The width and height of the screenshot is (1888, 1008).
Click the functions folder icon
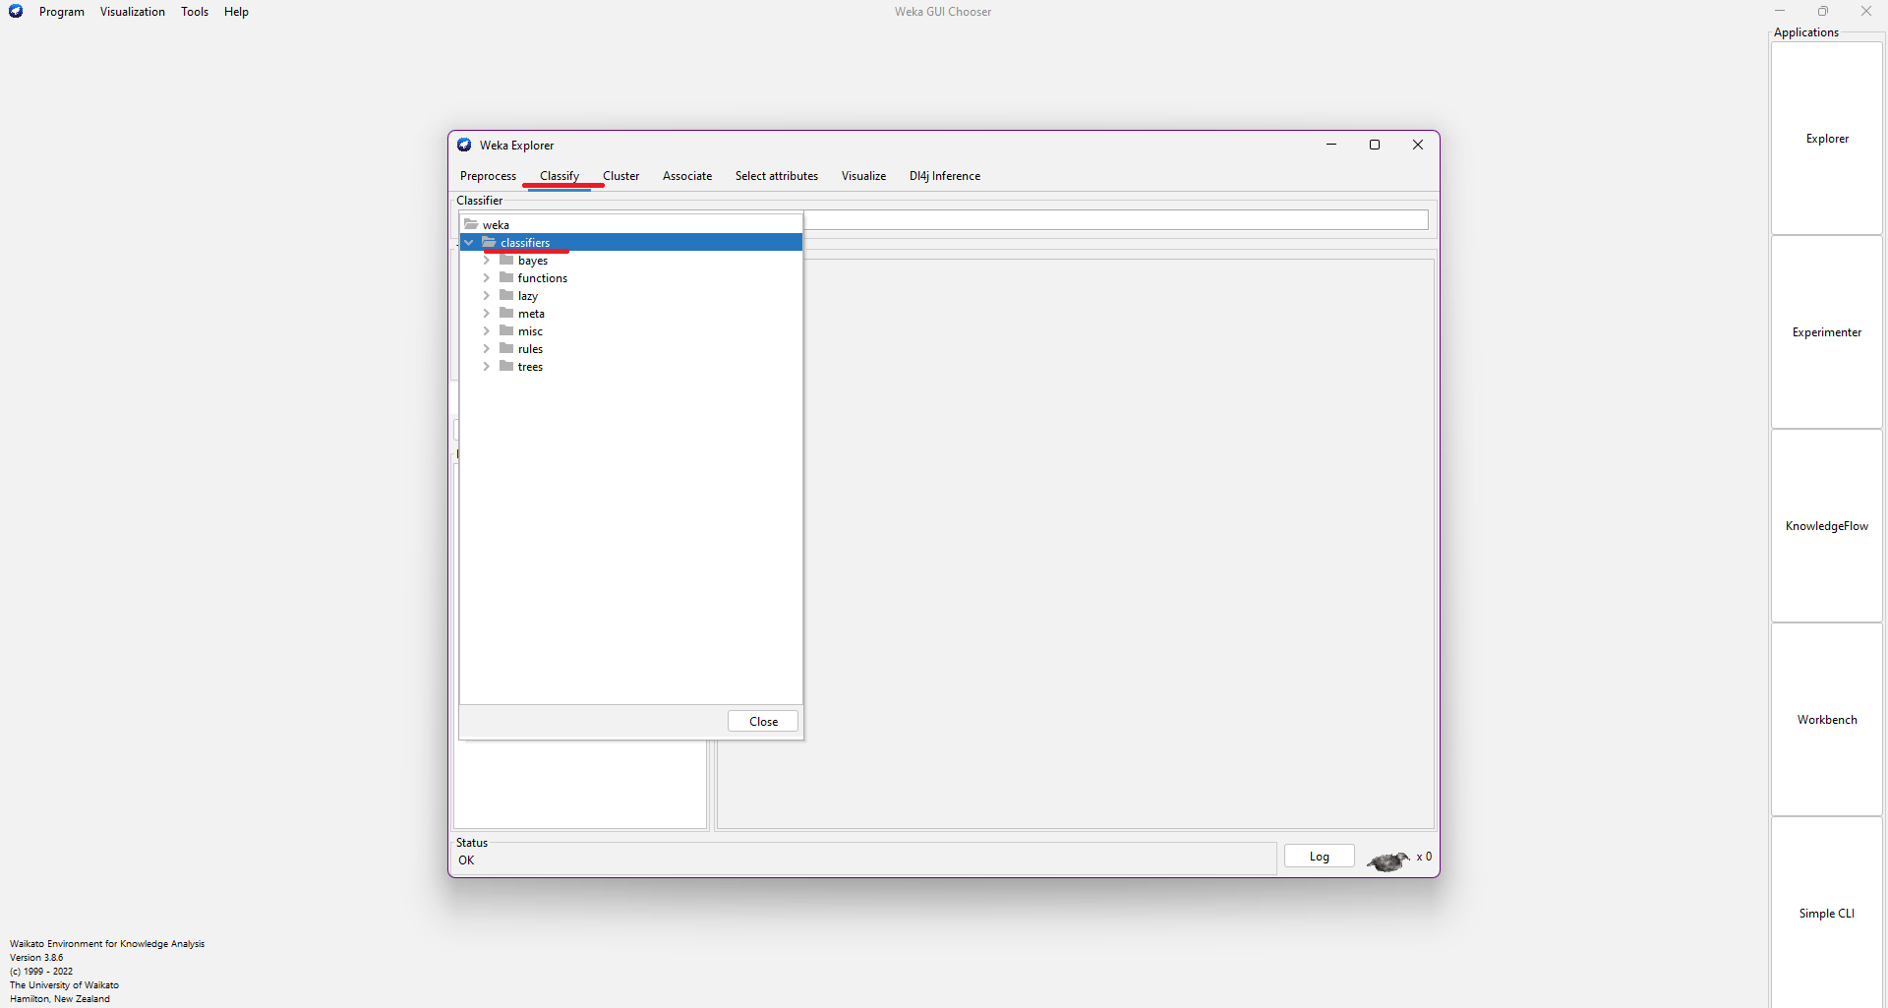[506, 278]
